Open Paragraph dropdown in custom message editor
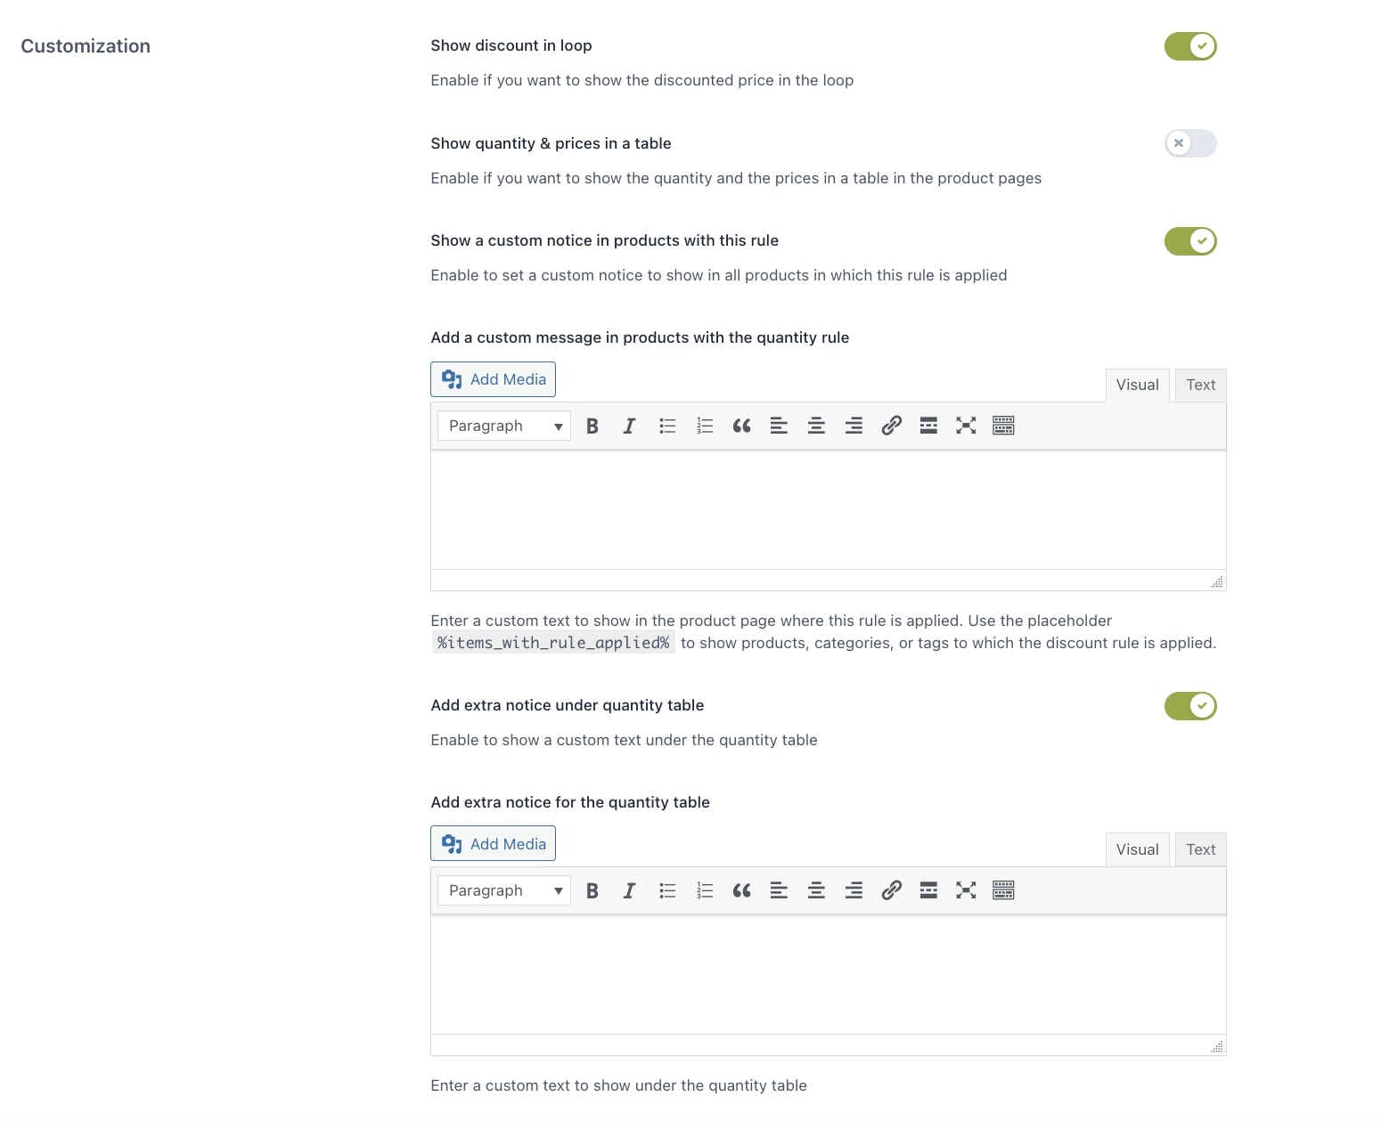Image resolution: width=1381 pixels, height=1129 pixels. [504, 426]
